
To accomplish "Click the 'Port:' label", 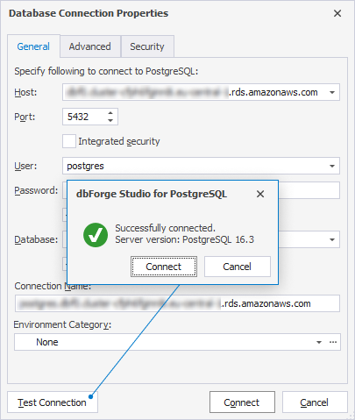I will click(25, 117).
